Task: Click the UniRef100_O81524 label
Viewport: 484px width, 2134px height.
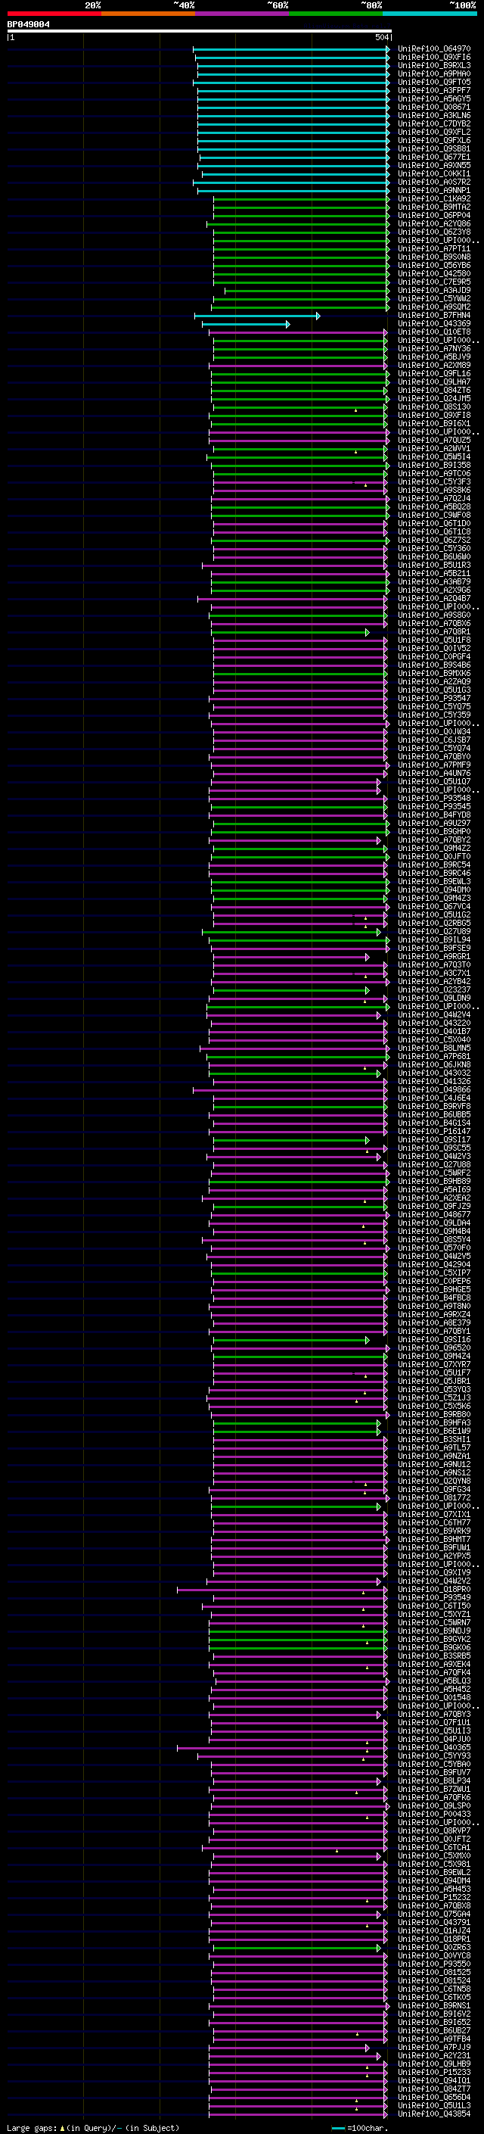Action: (x=434, y=1981)
